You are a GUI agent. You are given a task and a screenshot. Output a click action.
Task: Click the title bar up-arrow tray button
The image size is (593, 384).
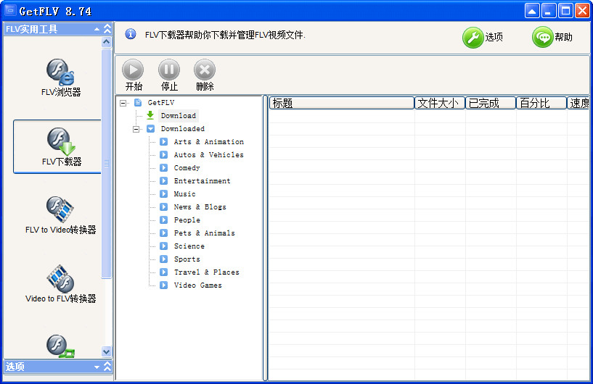tap(532, 11)
